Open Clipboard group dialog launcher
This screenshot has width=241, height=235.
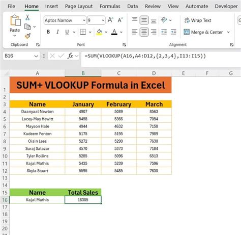38,45
